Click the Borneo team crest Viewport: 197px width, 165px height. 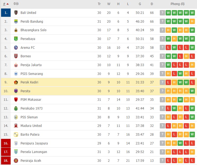[16, 56]
